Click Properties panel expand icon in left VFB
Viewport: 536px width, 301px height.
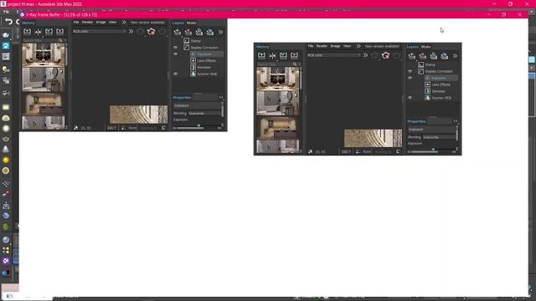click(x=221, y=98)
